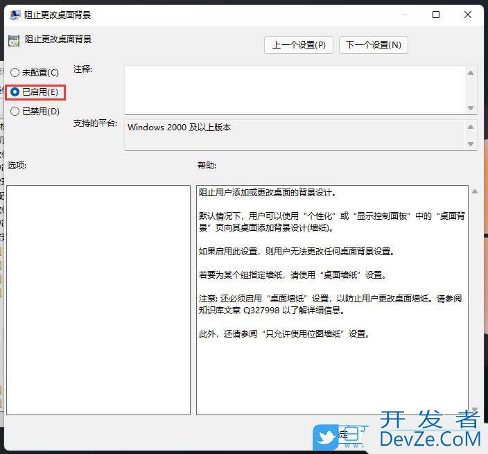Screen dimensions: 488x454
Task: Click help line about 只允许使用位图墙纸
Action: point(284,334)
